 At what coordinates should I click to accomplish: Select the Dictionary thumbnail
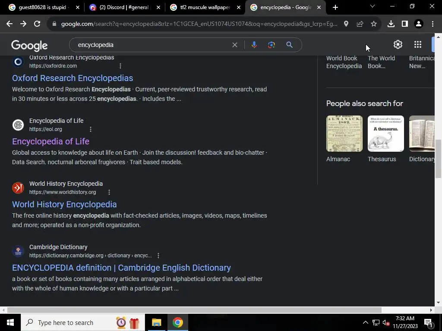click(422, 134)
